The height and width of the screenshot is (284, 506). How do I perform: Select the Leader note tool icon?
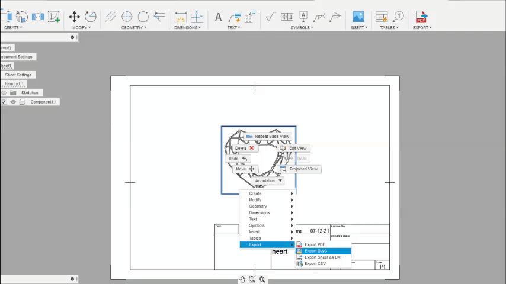(x=234, y=17)
